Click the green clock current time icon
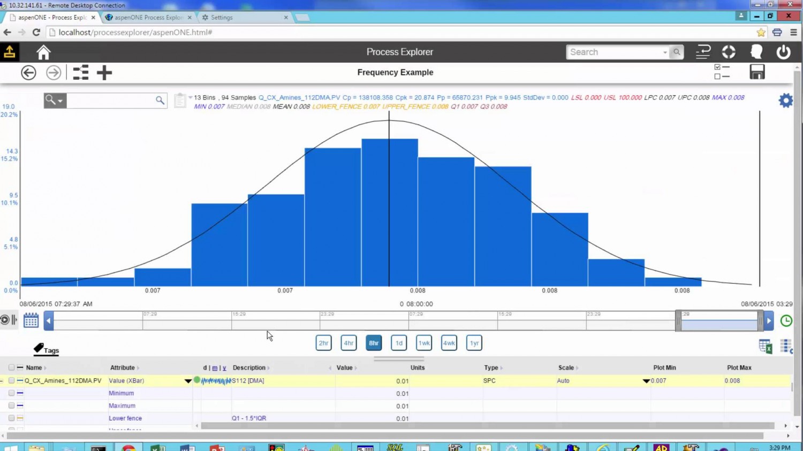Image resolution: width=803 pixels, height=451 pixels. pos(786,320)
